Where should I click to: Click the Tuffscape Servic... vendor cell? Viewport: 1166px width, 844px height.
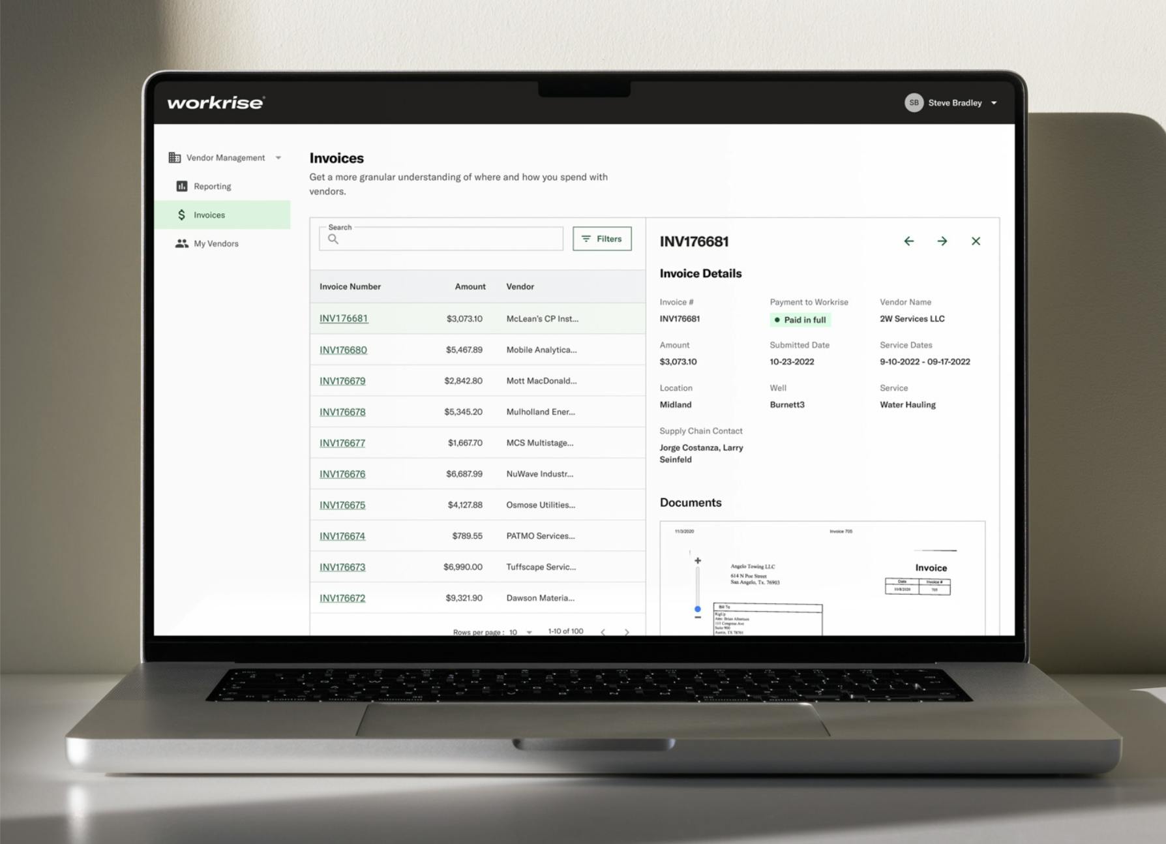(x=541, y=567)
